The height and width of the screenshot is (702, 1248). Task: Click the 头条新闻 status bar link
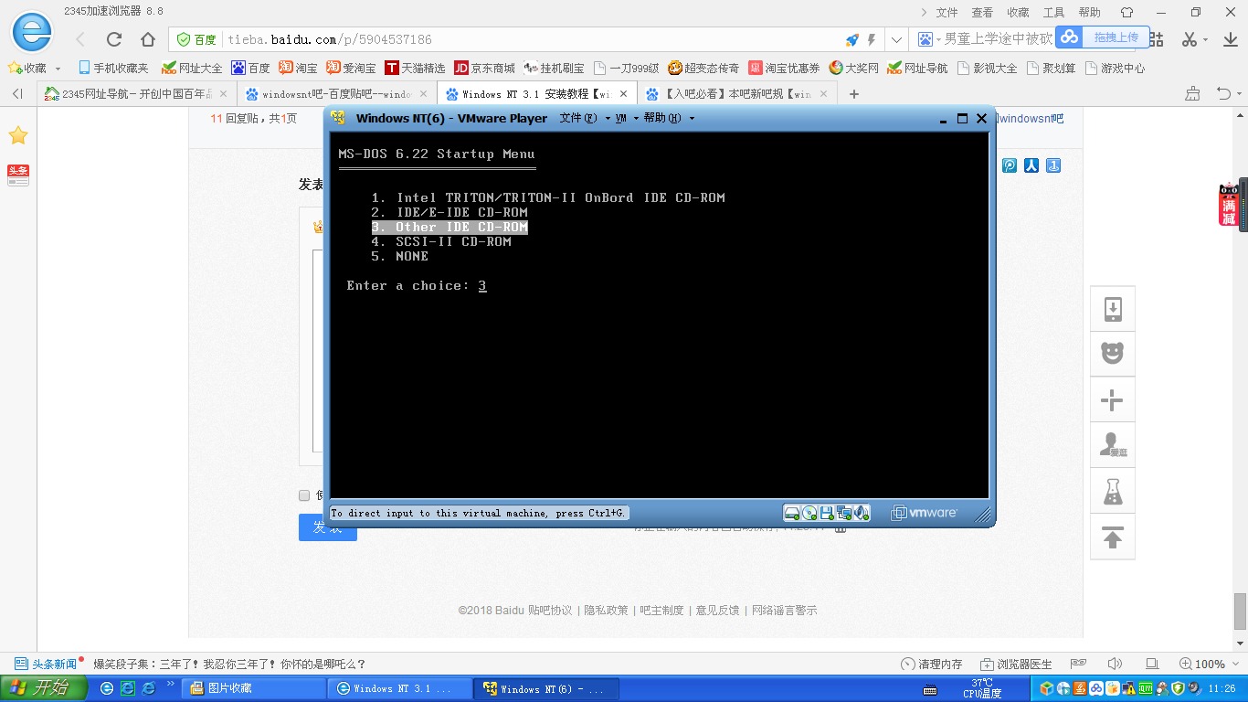point(47,665)
